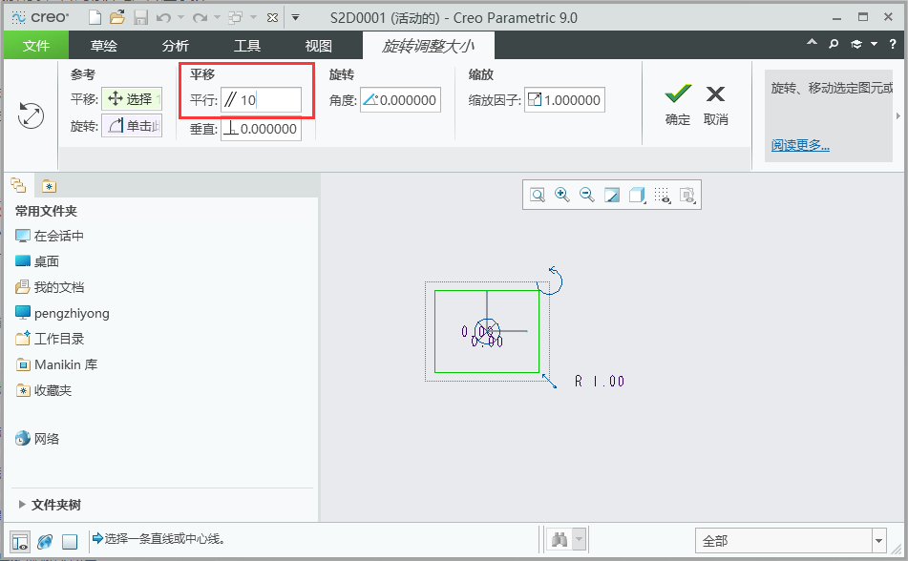
Task: Open the pengzhiyong computer entry
Action: pos(62,313)
